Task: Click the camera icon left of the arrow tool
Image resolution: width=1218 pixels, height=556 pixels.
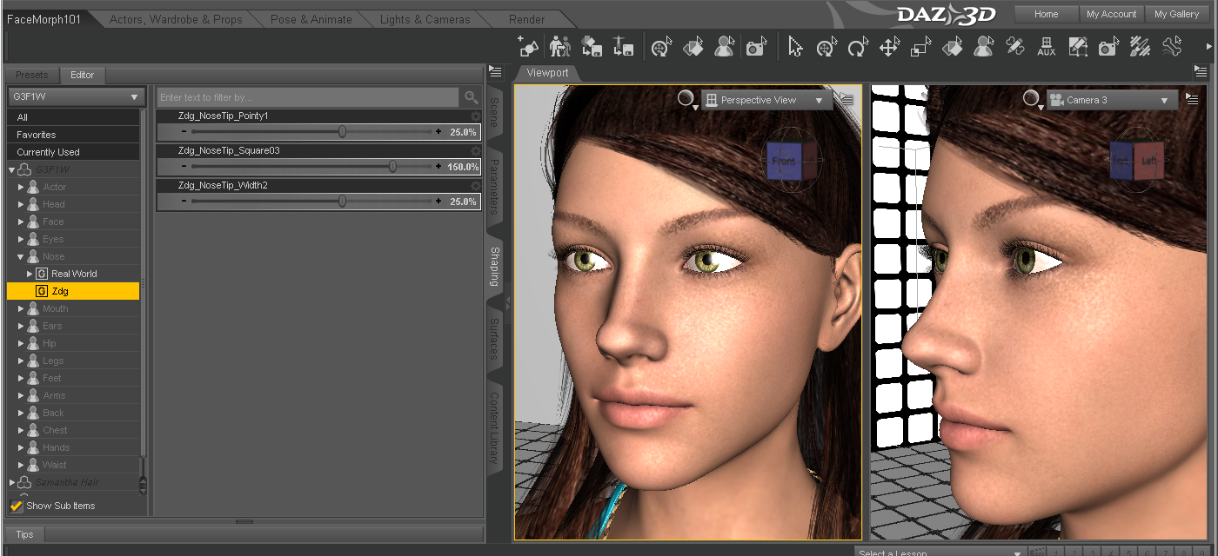Action: tap(755, 46)
